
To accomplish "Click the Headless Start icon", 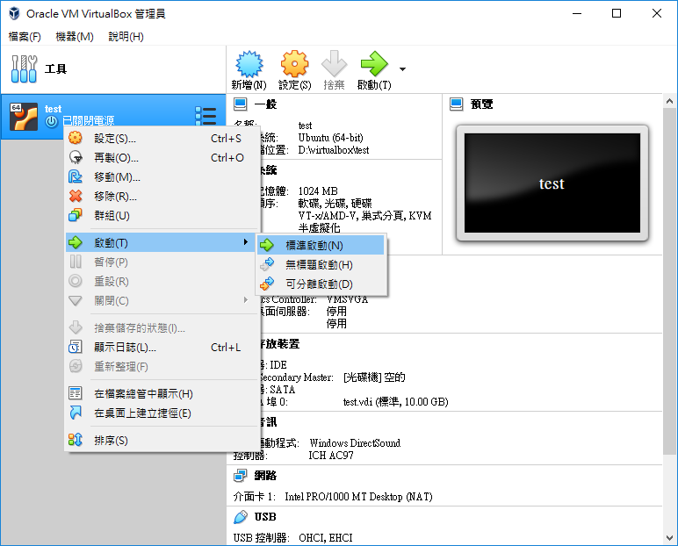I will pyautogui.click(x=267, y=264).
